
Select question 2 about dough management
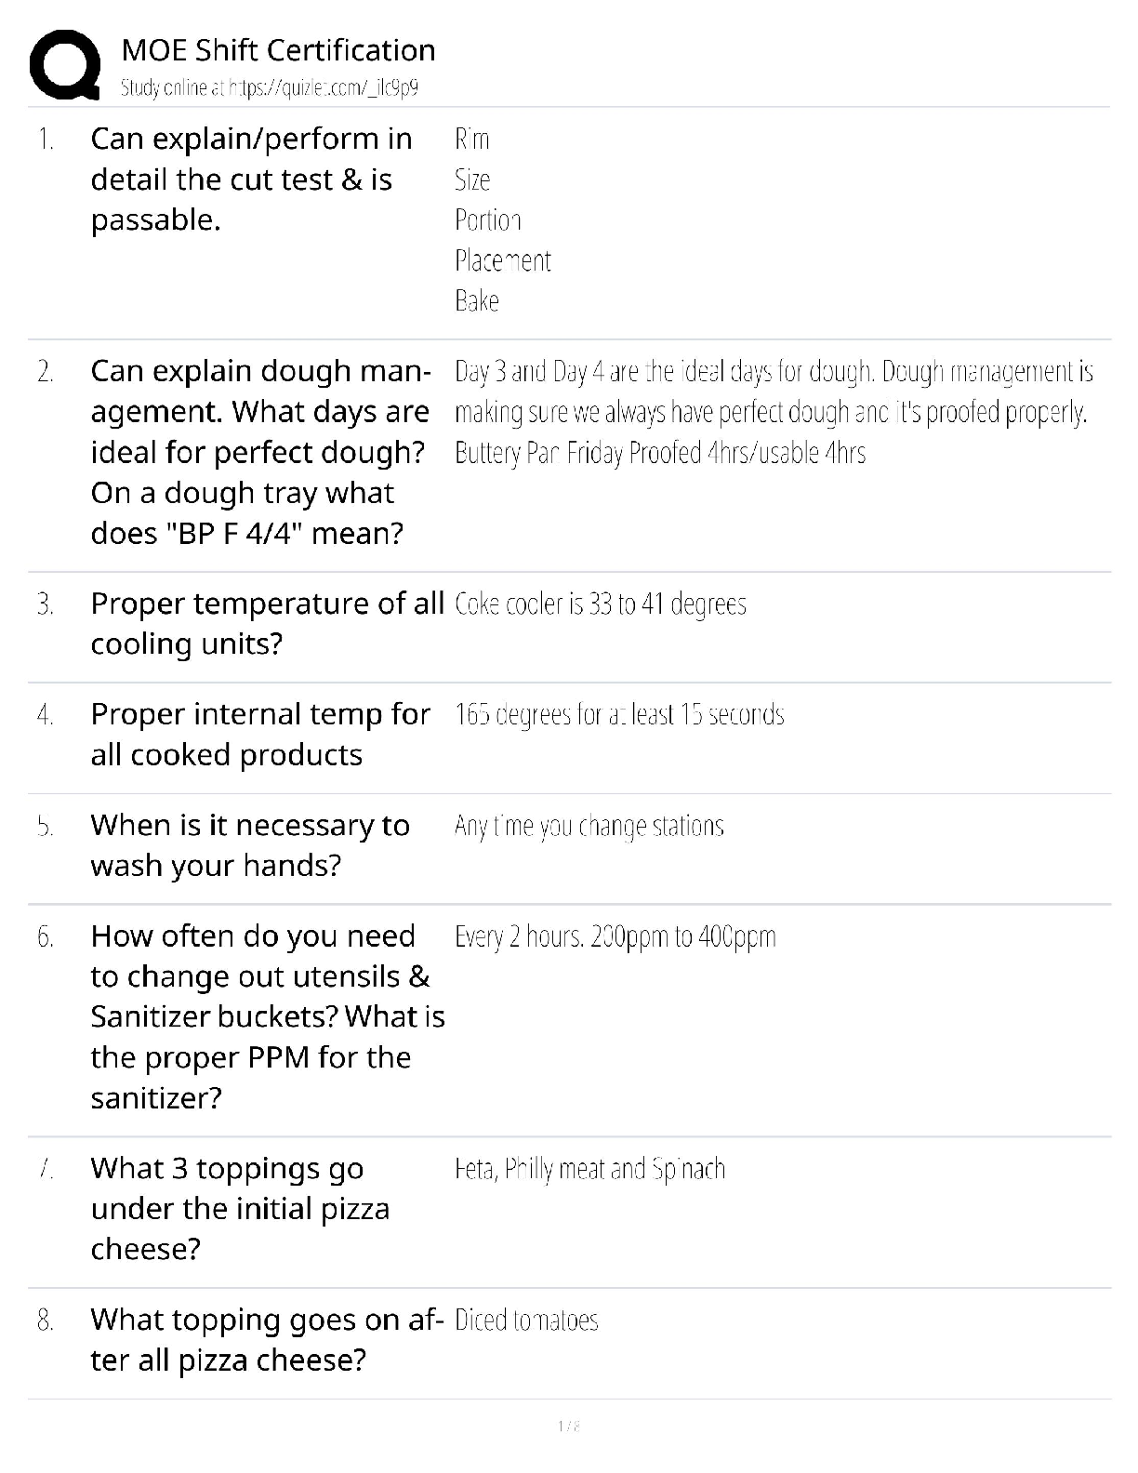[260, 452]
